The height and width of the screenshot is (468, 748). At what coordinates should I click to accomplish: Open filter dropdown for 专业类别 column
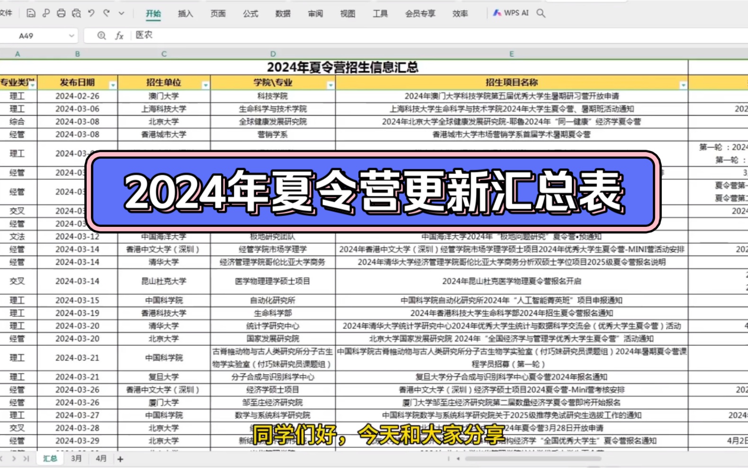(x=32, y=85)
